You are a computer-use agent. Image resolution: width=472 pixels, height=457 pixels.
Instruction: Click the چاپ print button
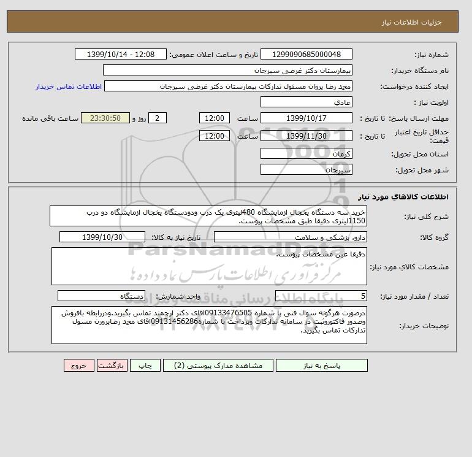coord(145,366)
